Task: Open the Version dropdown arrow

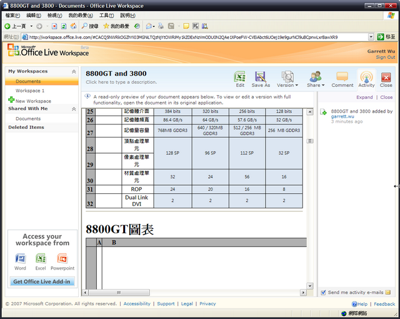Action: coord(297,85)
